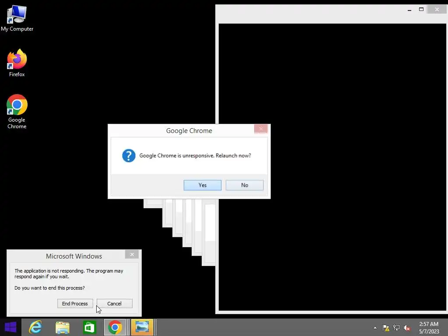This screenshot has width=448, height=336.
Task: Click the Google Chrome dialog title bar
Action: point(189,130)
